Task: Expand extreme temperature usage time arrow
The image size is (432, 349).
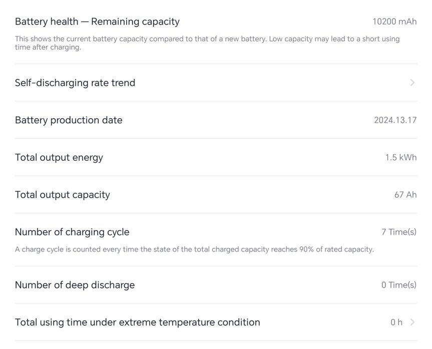Action: pyautogui.click(x=412, y=323)
